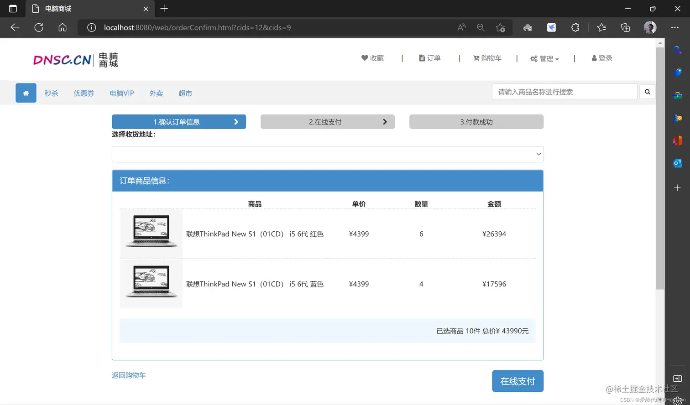Add a sidebar app with plus icon
This screenshot has width=690, height=405.
click(677, 187)
